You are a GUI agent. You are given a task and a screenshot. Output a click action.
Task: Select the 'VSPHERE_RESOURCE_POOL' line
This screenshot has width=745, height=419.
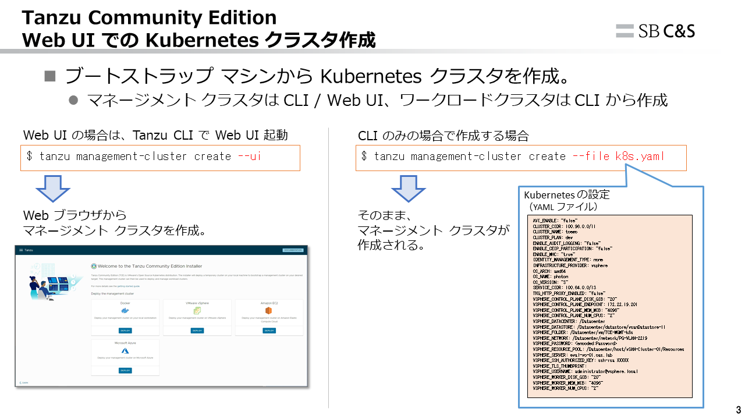[608, 349]
